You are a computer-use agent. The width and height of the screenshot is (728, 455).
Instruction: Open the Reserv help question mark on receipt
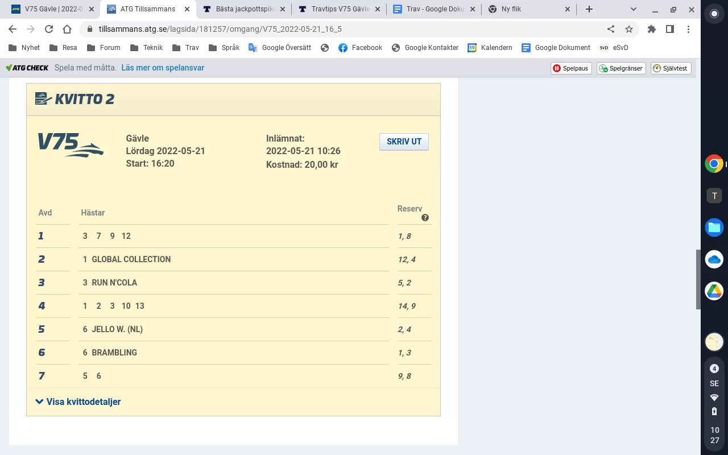(x=425, y=217)
